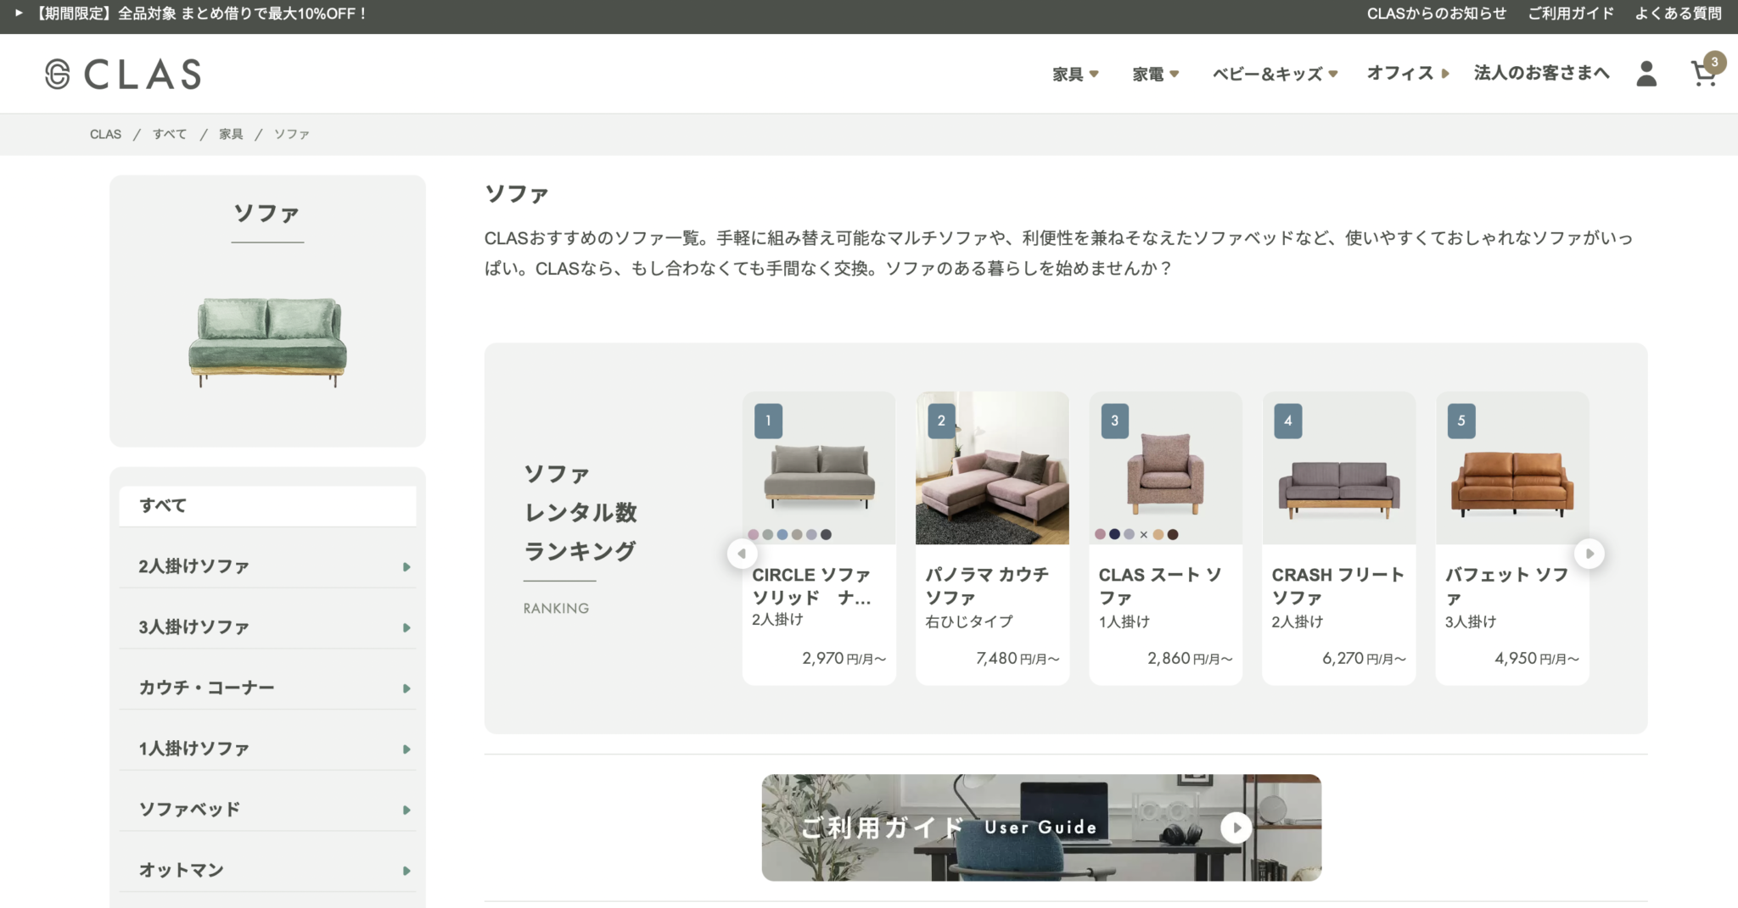Viewport: 1738px width, 908px height.
Task: Click CLAS breadcrumb link
Action: (105, 134)
